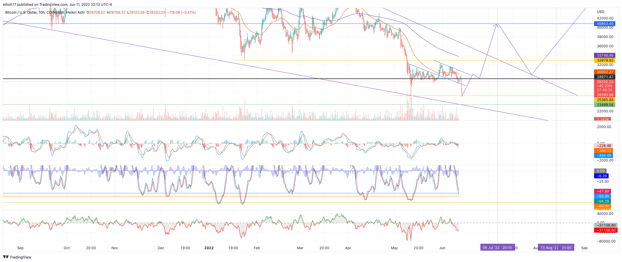Click the change value −118.06 (−0.41%)
Image resolution: width=622 pixels, height=262 pixels.
(181, 12)
